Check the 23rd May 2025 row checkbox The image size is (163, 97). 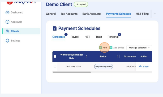[55, 66]
